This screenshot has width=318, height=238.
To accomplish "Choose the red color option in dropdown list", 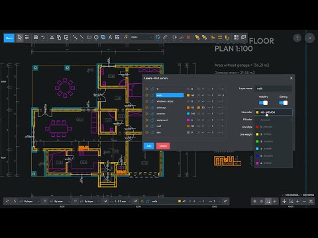I will click(273, 127).
